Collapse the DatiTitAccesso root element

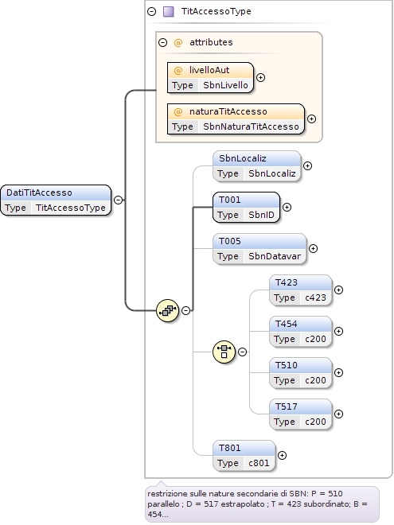click(119, 200)
